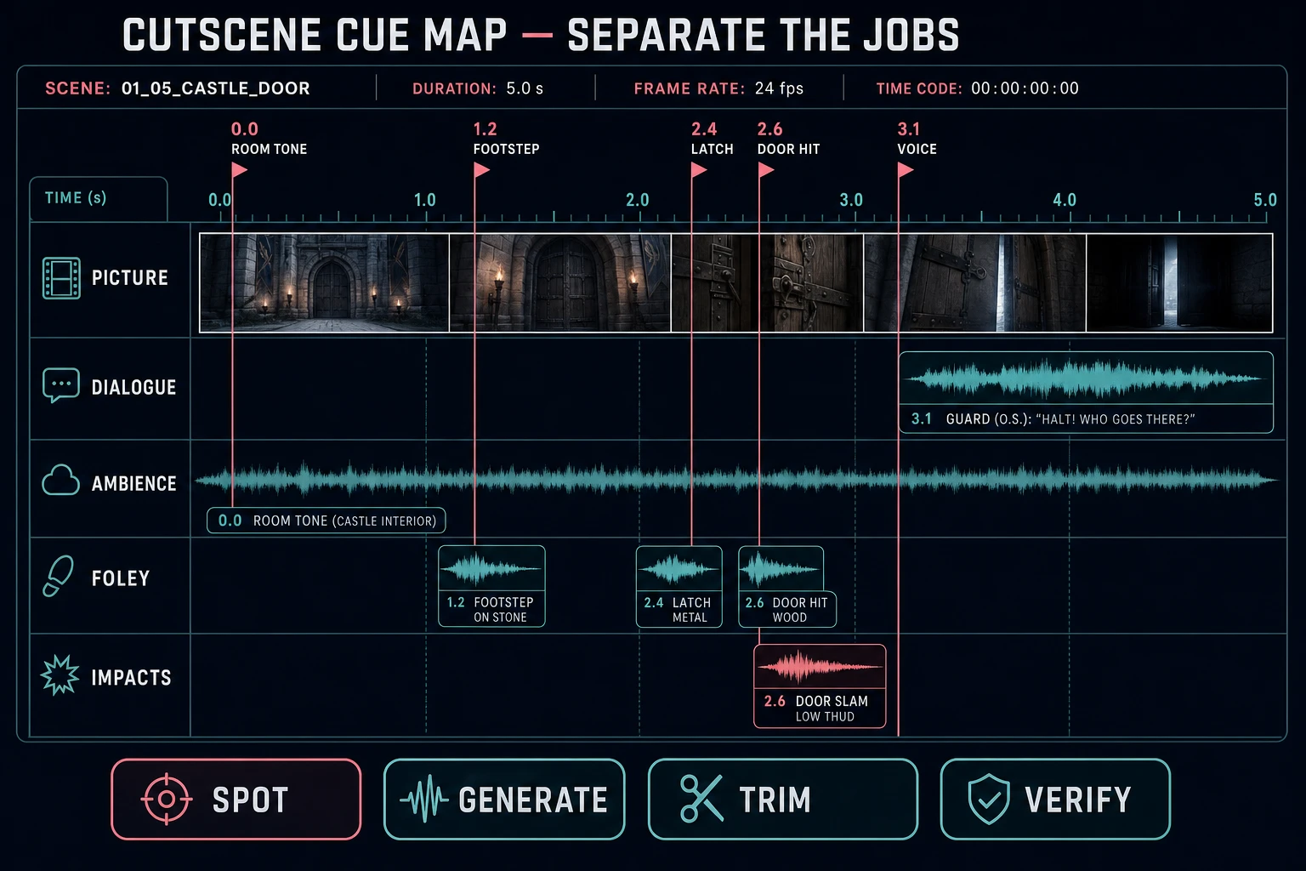Select the Door Slam Low Thud impact clip
The height and width of the screenshot is (871, 1306).
820,686
